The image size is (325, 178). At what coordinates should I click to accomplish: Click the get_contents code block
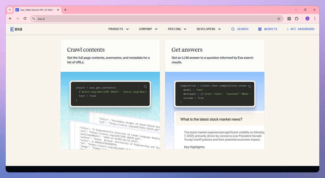tap(110, 94)
